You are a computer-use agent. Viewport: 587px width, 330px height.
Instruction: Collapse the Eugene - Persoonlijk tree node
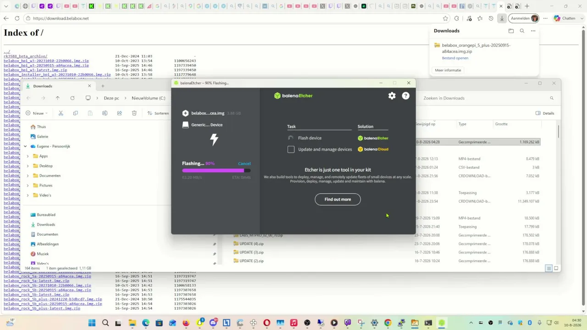[x=25, y=147]
